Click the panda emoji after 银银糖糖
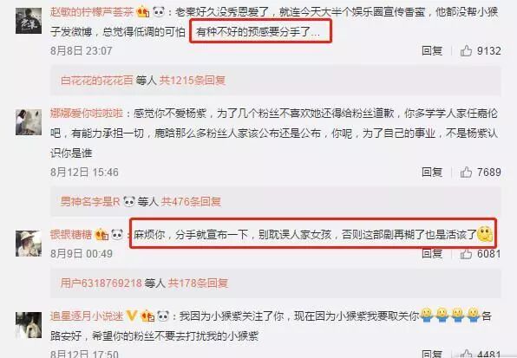 [x=117, y=235]
